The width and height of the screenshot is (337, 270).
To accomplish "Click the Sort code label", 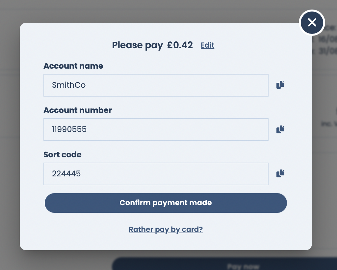I will tap(63, 154).
